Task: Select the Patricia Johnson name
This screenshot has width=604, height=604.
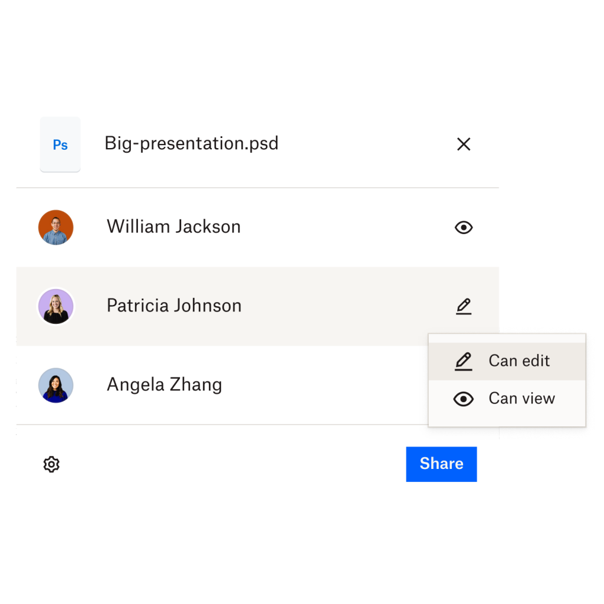Action: click(174, 306)
